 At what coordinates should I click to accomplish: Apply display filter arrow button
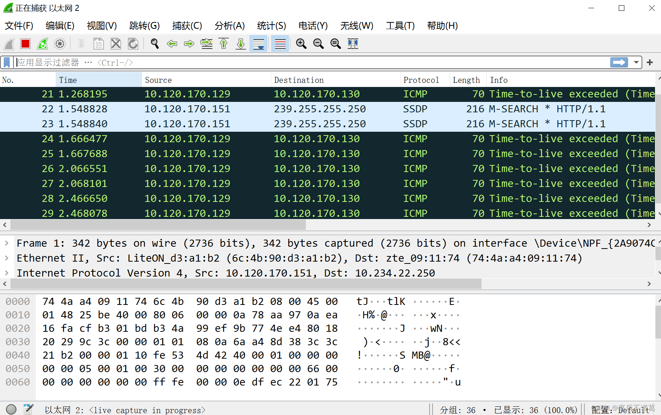coord(619,62)
